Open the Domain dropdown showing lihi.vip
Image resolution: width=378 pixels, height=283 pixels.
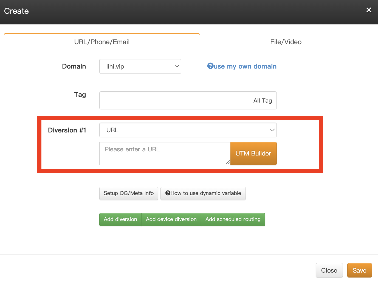140,66
